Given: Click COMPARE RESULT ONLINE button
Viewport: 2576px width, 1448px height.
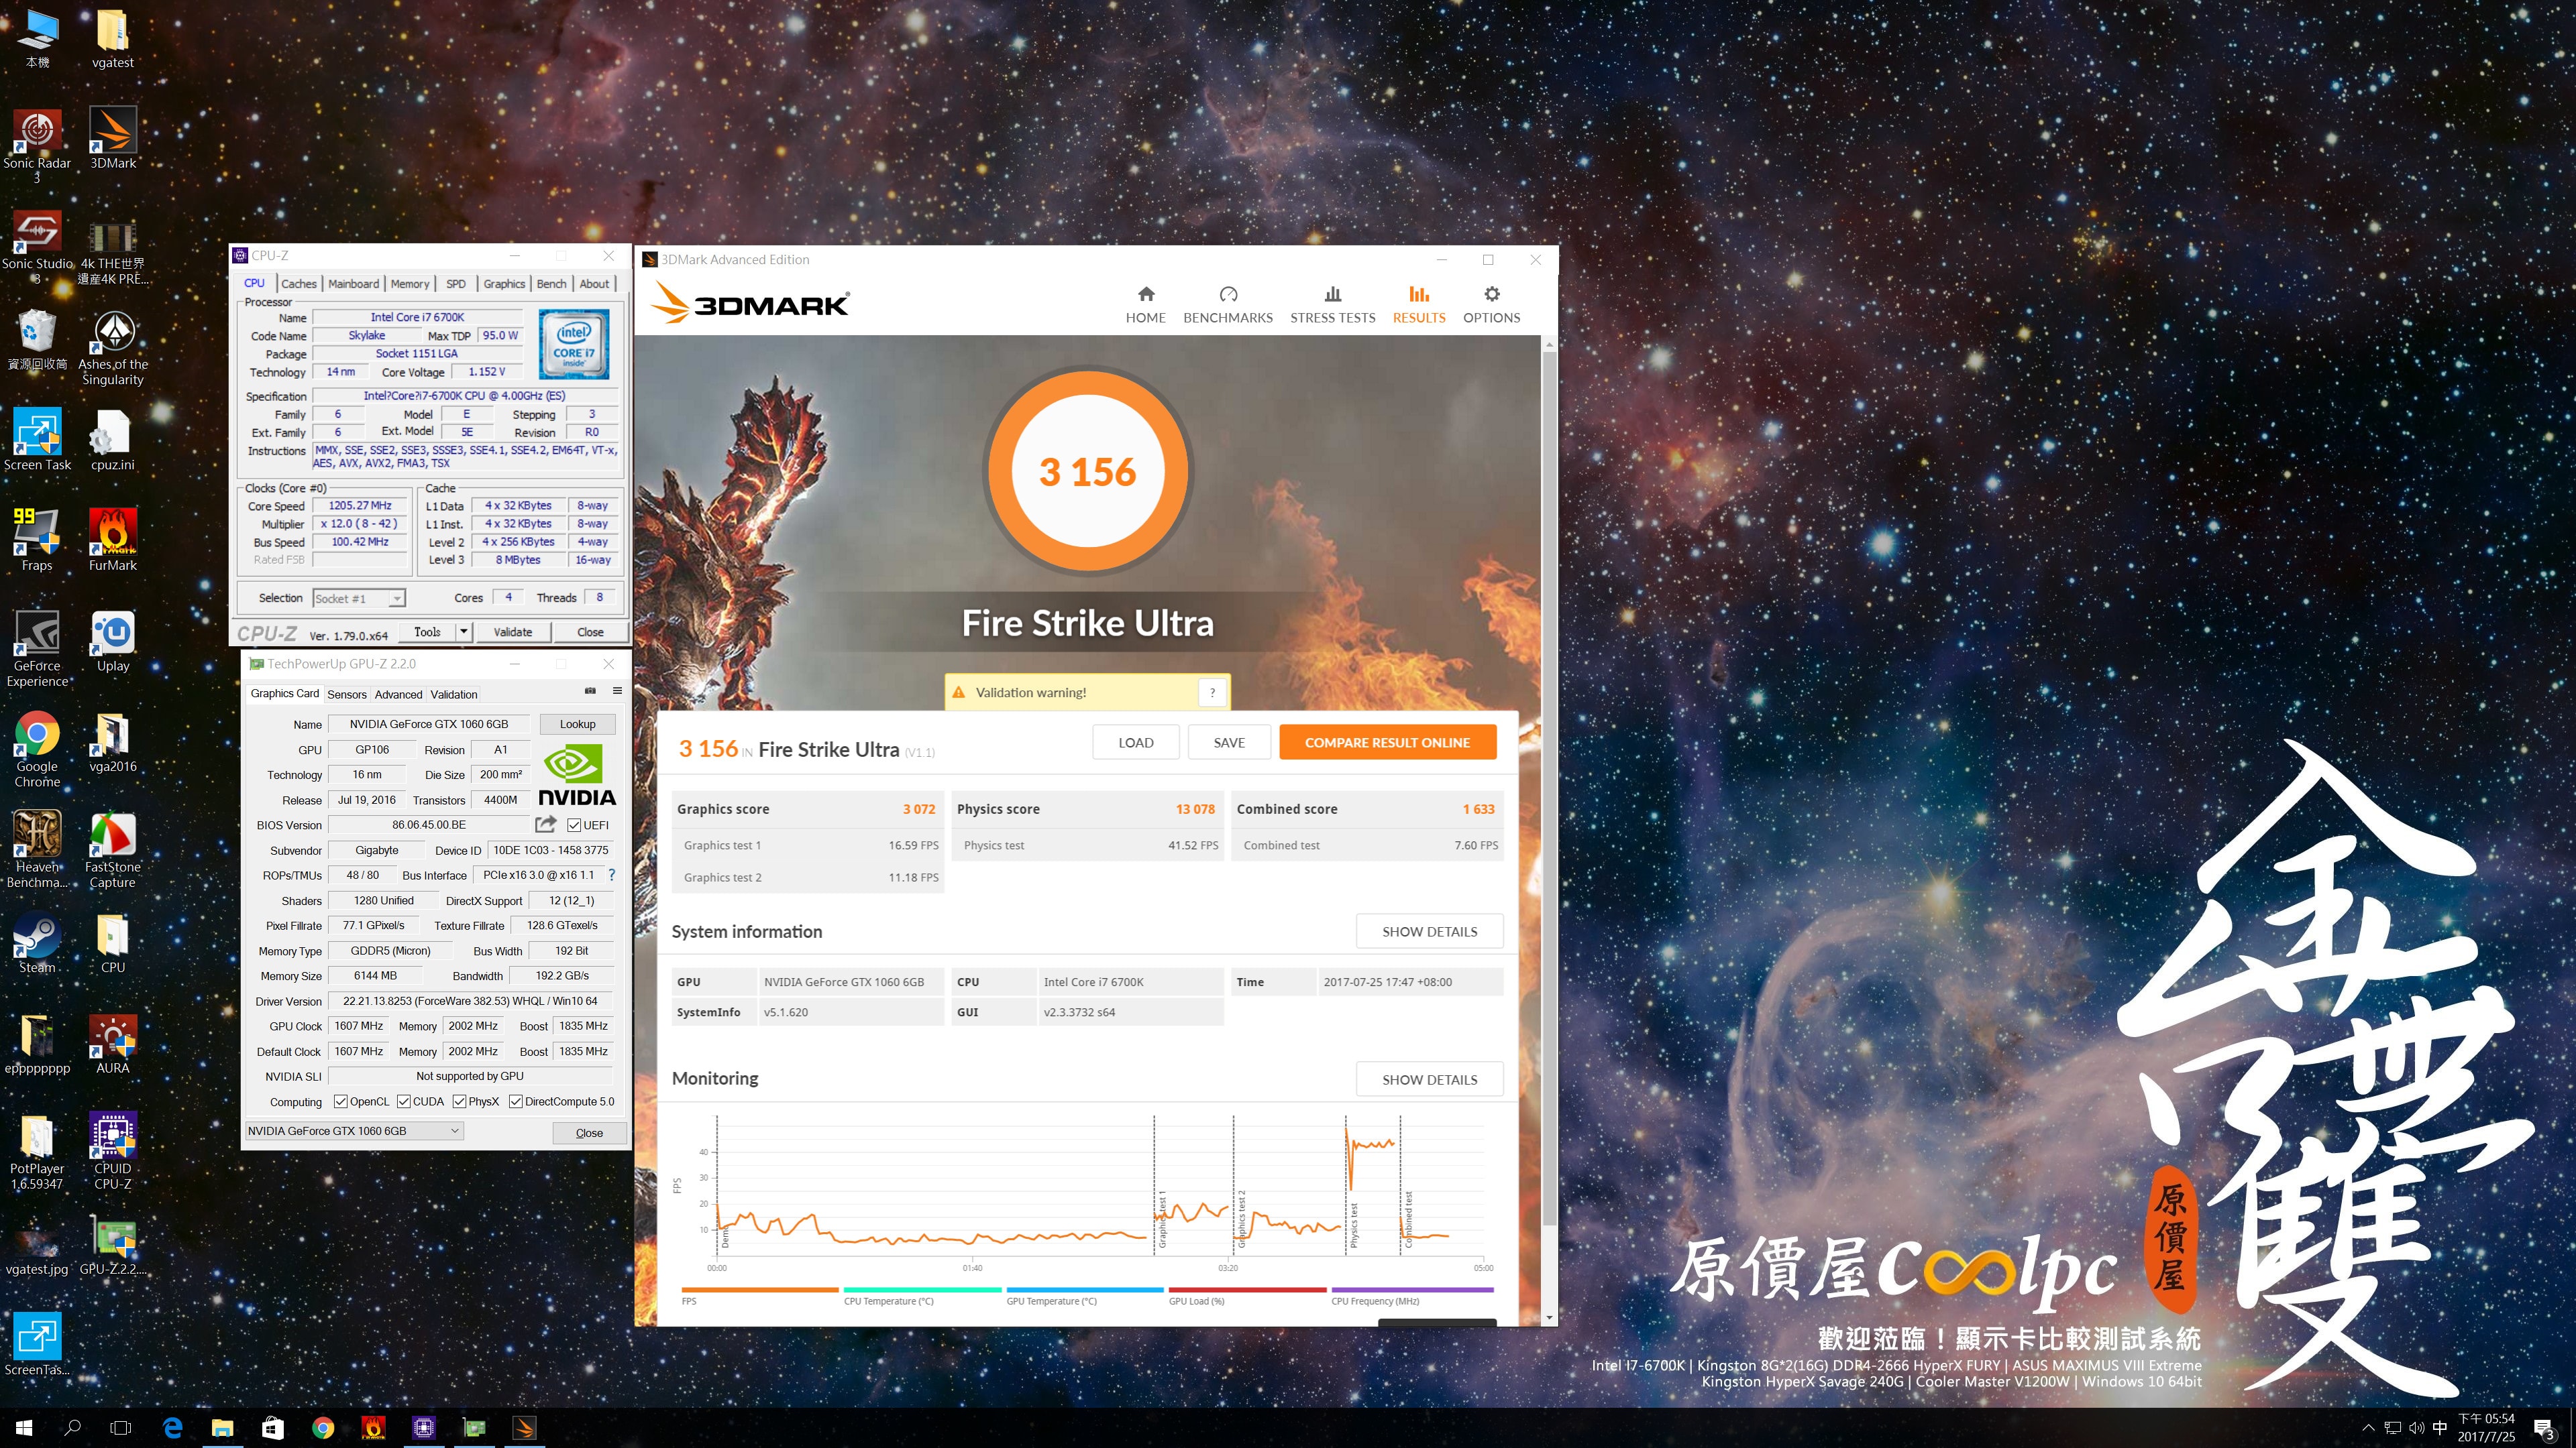Looking at the screenshot, I should pyautogui.click(x=1387, y=743).
